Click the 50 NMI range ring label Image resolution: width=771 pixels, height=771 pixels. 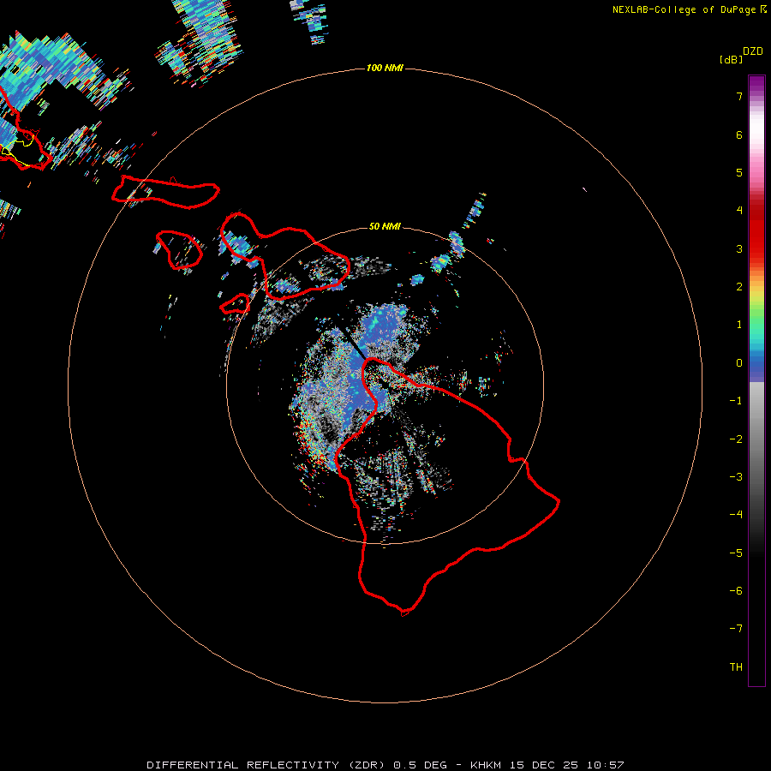point(385,226)
